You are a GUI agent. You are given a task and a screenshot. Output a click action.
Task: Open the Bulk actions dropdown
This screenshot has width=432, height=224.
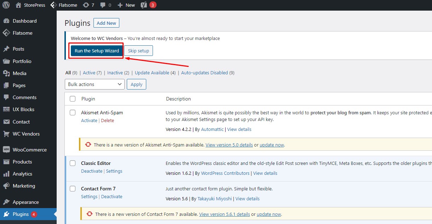95,84
